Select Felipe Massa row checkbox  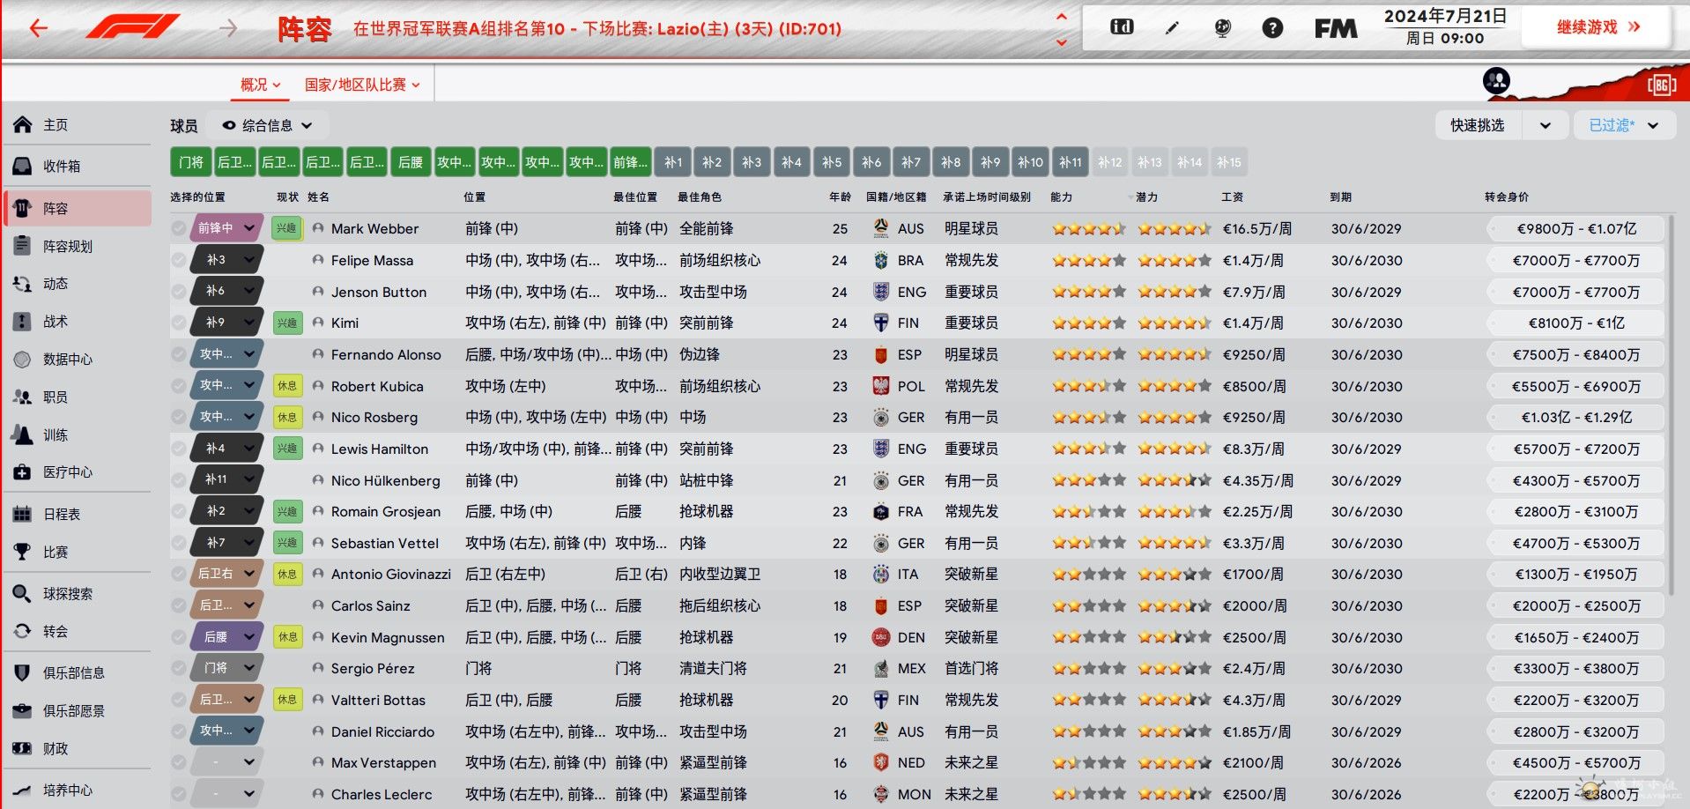coord(179,260)
